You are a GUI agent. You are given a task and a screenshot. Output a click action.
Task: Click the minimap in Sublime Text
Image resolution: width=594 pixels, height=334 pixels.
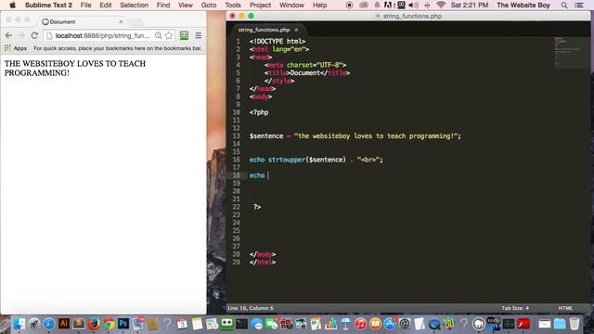pyautogui.click(x=572, y=52)
